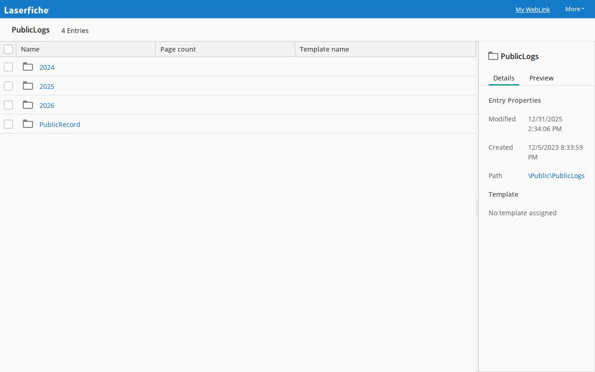Click the modified date 12/31/2025 value
The height and width of the screenshot is (372, 595).
(x=545, y=124)
